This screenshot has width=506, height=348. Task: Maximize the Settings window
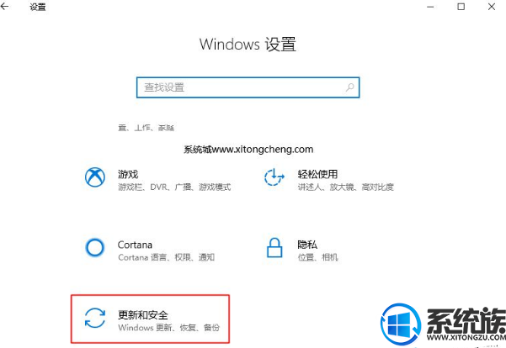pos(461,7)
